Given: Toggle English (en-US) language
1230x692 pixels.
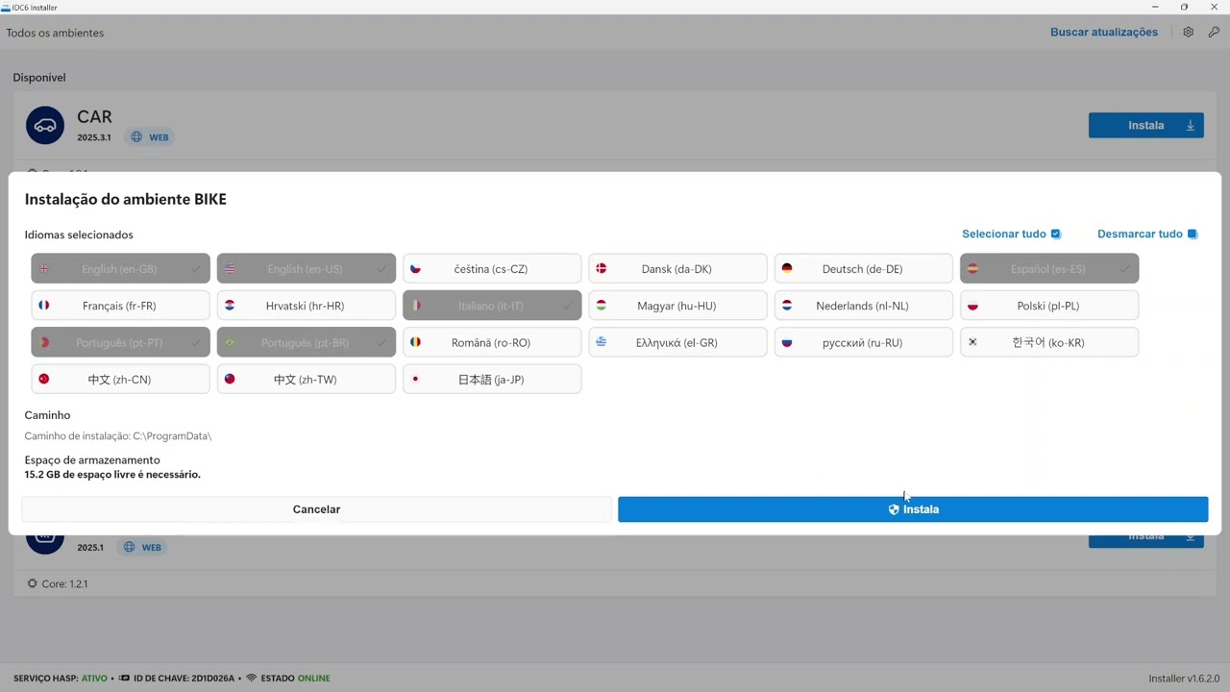Looking at the screenshot, I should 307,269.
